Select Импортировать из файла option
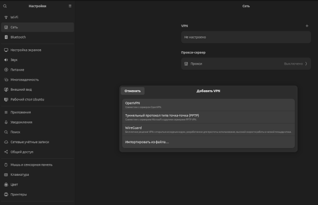 [x=208, y=142]
